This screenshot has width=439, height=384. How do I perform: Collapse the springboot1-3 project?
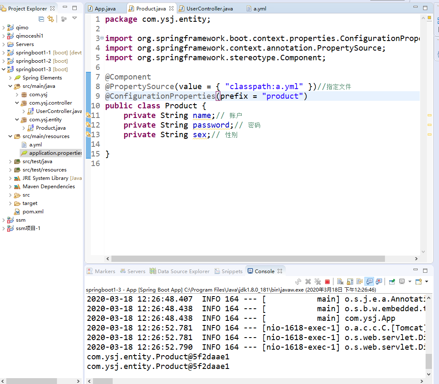pos(3,69)
